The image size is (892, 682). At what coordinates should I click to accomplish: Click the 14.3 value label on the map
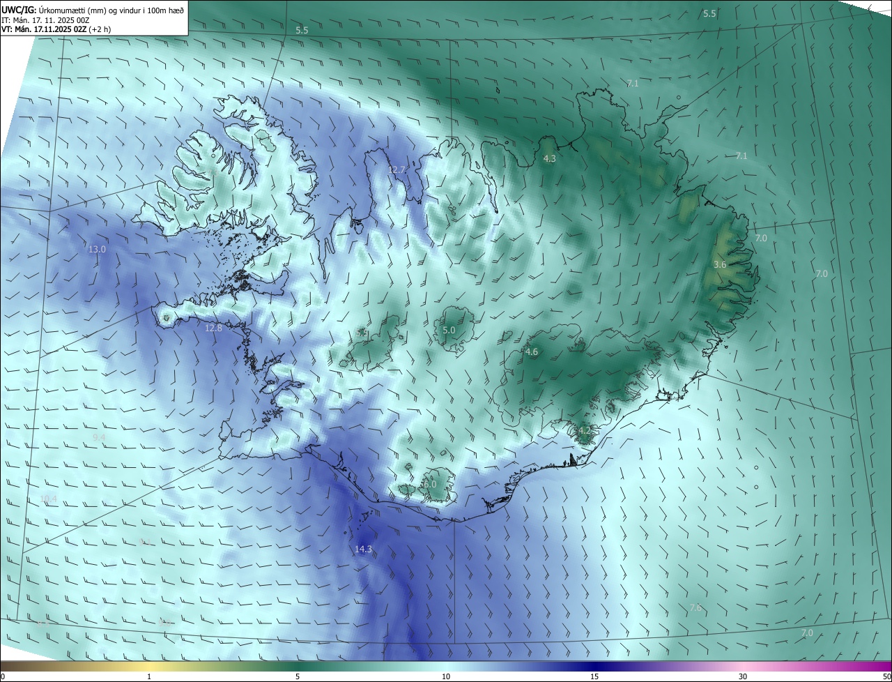363,550
